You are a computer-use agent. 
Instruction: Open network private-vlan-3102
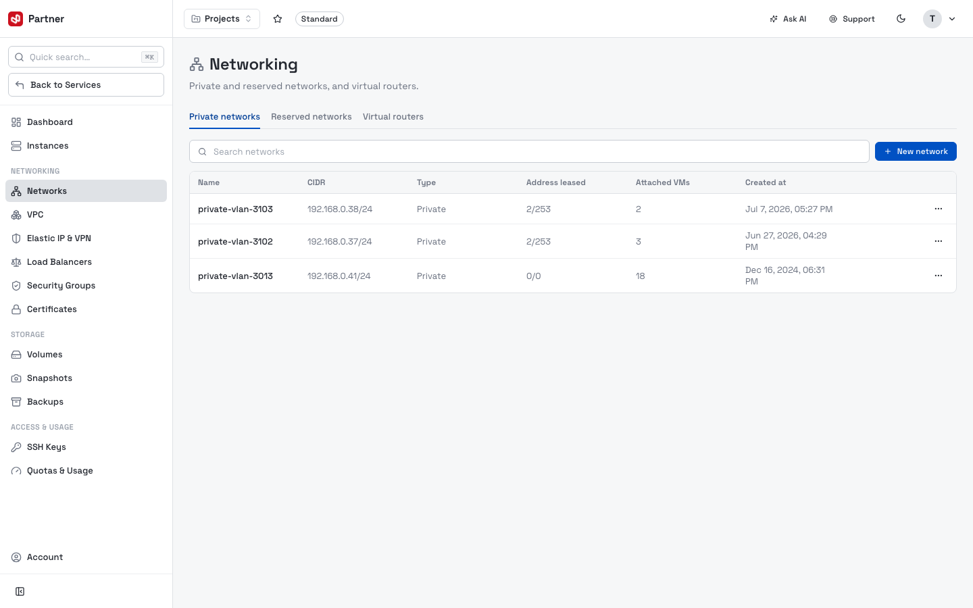point(235,241)
